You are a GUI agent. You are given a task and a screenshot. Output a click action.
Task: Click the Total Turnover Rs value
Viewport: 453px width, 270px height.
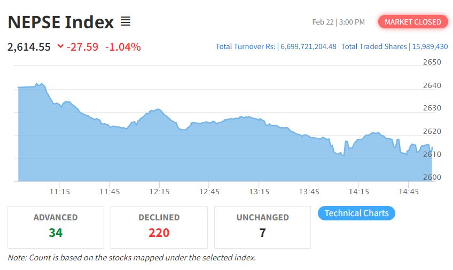(x=308, y=47)
